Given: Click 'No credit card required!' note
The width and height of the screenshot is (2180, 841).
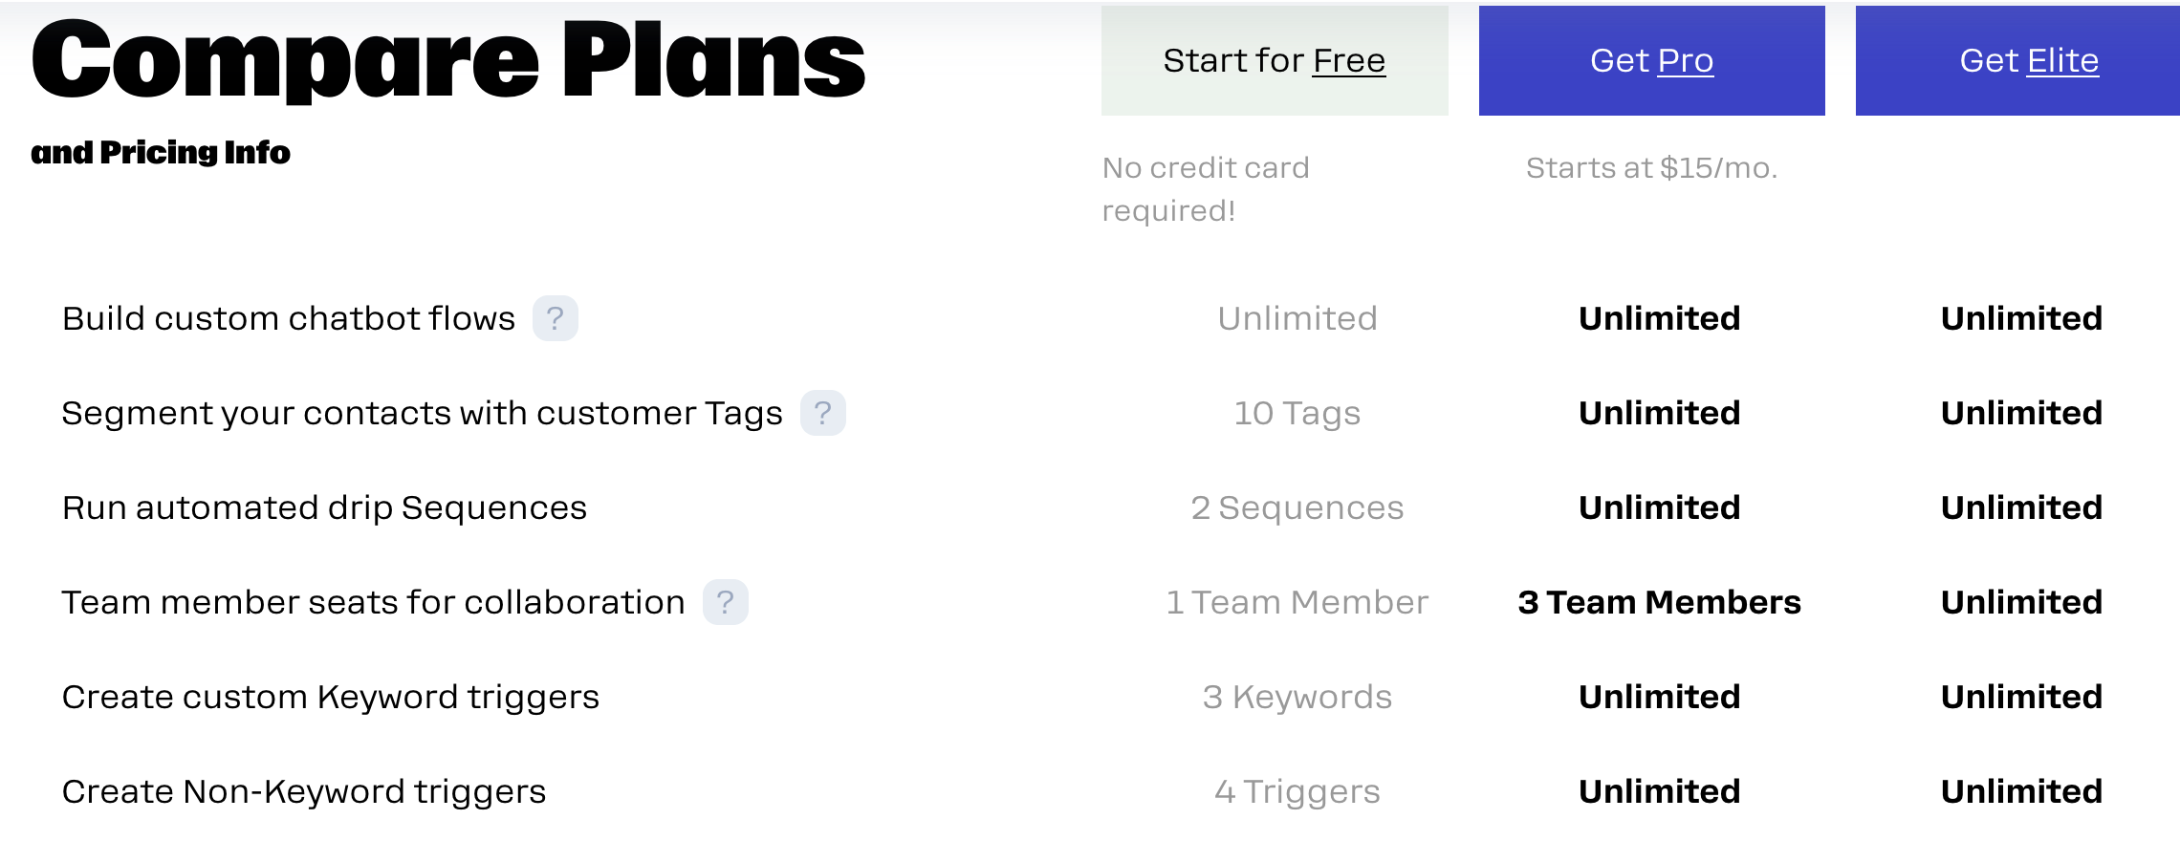Looking at the screenshot, I should tap(1206, 189).
